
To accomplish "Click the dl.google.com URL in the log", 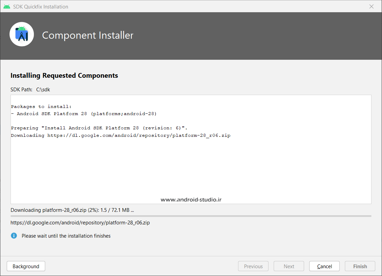I will point(139,135).
